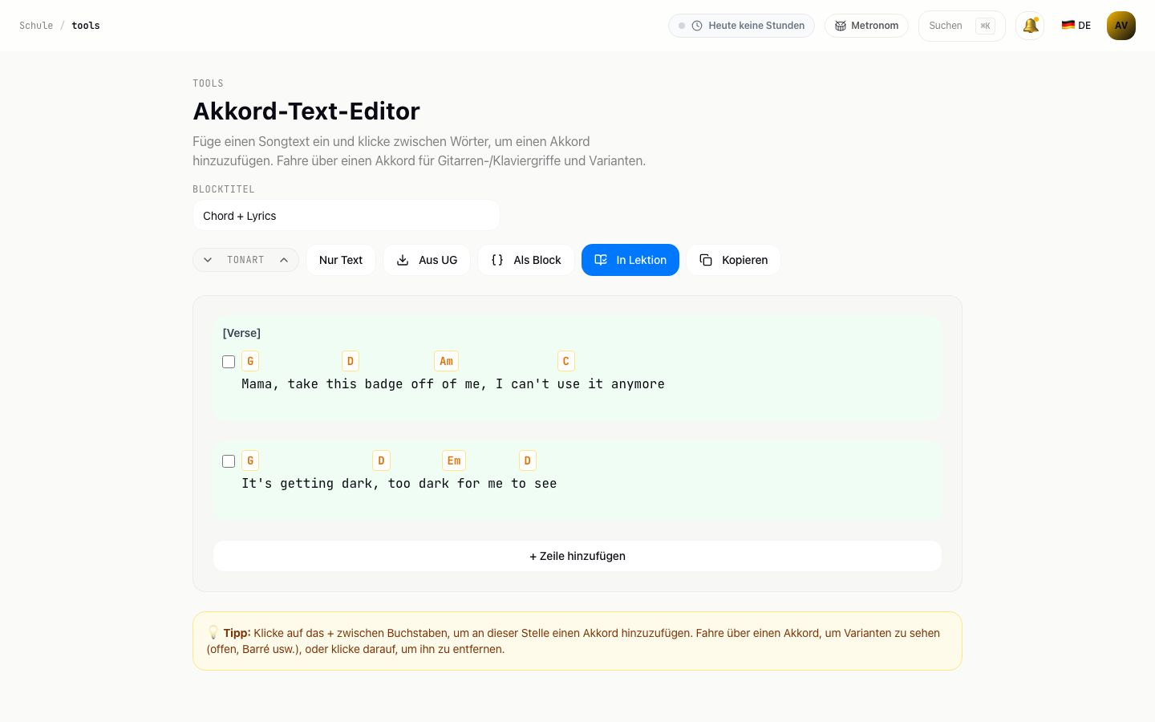The image size is (1155, 722).
Task: Transpose key down with left chevron
Action: 208,260
